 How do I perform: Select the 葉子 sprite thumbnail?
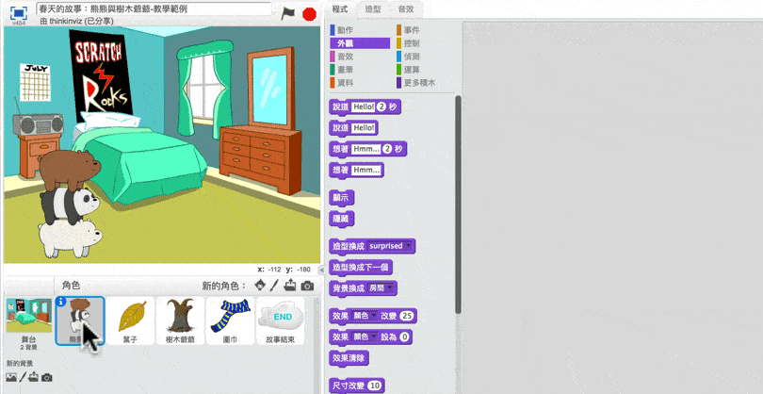[130, 320]
